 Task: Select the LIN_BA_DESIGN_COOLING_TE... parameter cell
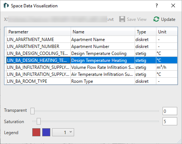pos(39,53)
